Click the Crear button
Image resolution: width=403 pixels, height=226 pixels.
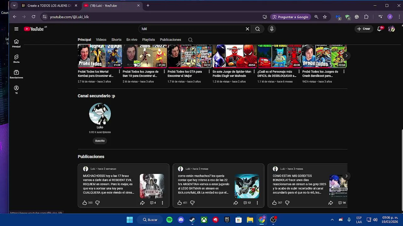pos(363,29)
